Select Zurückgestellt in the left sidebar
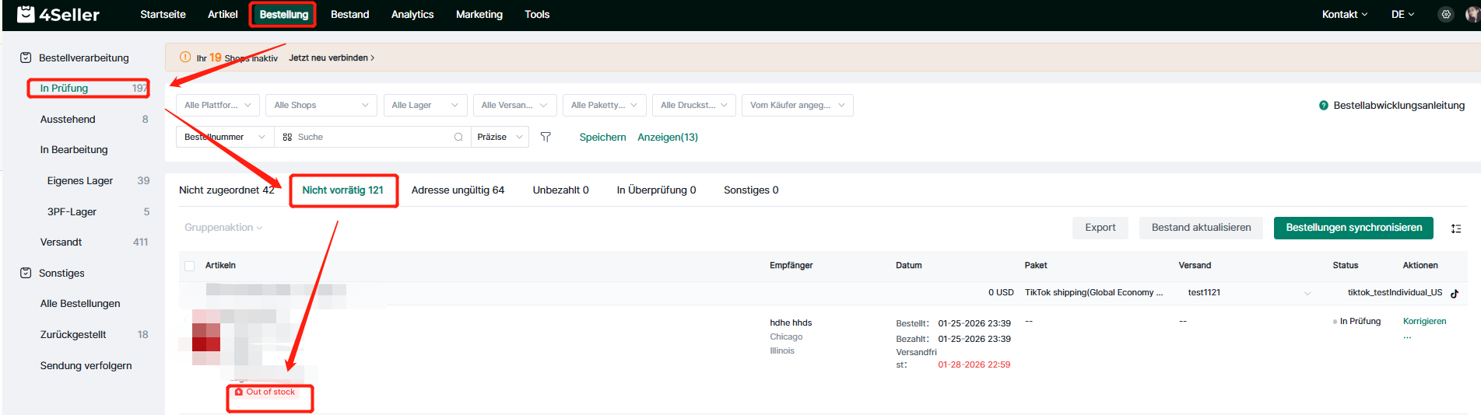The image size is (1481, 415). pyautogui.click(x=73, y=334)
